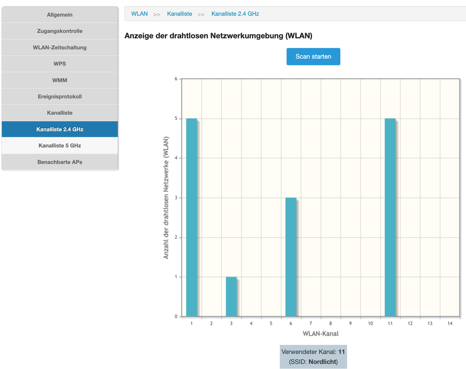Click the Verwendeter Kanal: 11 info box
Image resolution: width=466 pixels, height=369 pixels.
[x=313, y=357]
